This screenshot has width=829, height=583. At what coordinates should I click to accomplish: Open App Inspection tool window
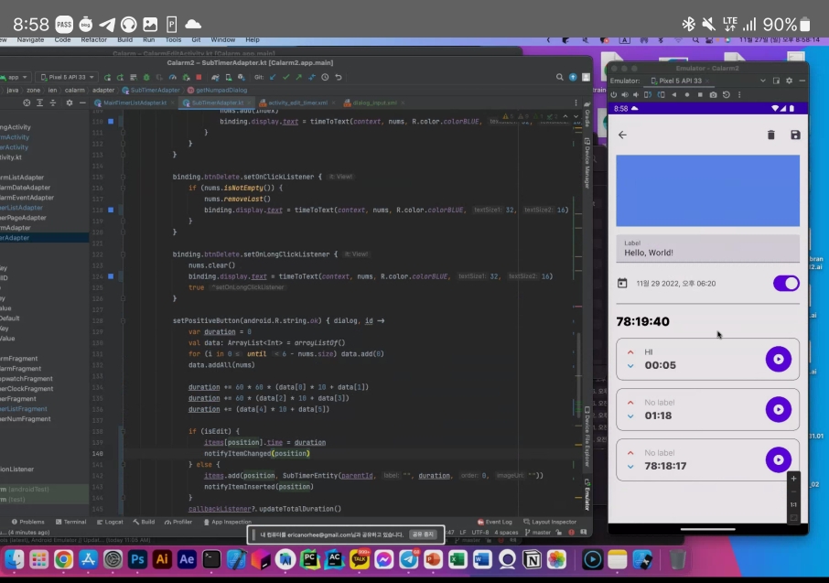227,522
